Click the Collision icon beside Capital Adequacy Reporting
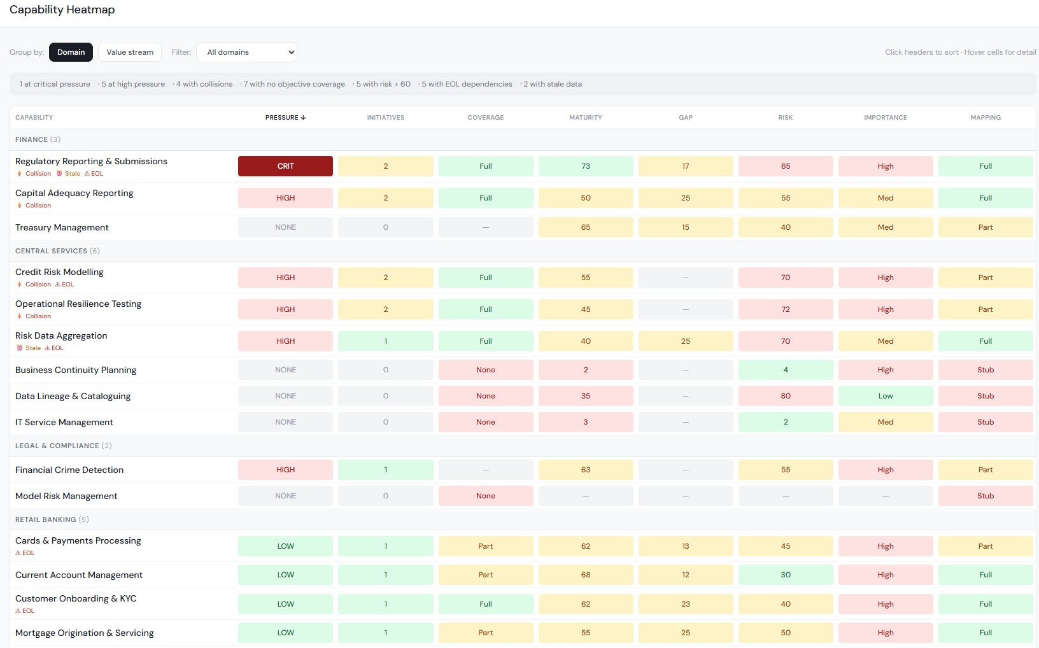 click(x=19, y=205)
